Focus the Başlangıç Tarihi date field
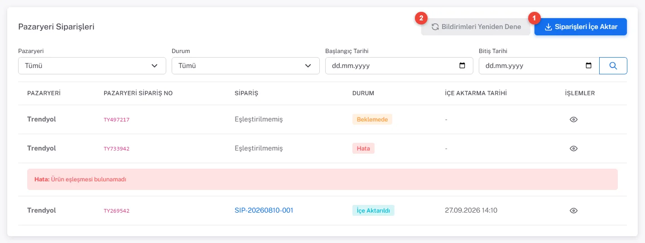This screenshot has height=243, width=645. click(399, 66)
